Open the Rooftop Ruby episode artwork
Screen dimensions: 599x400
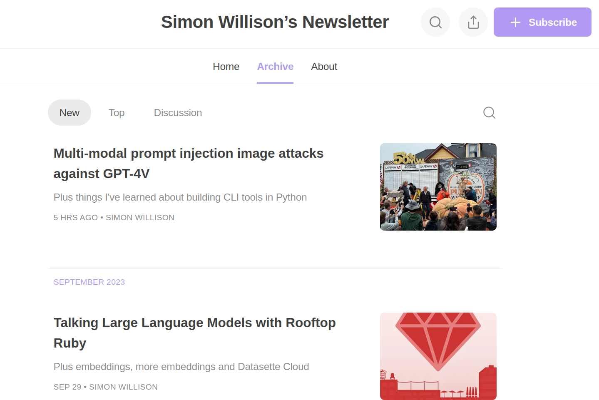[438, 356]
